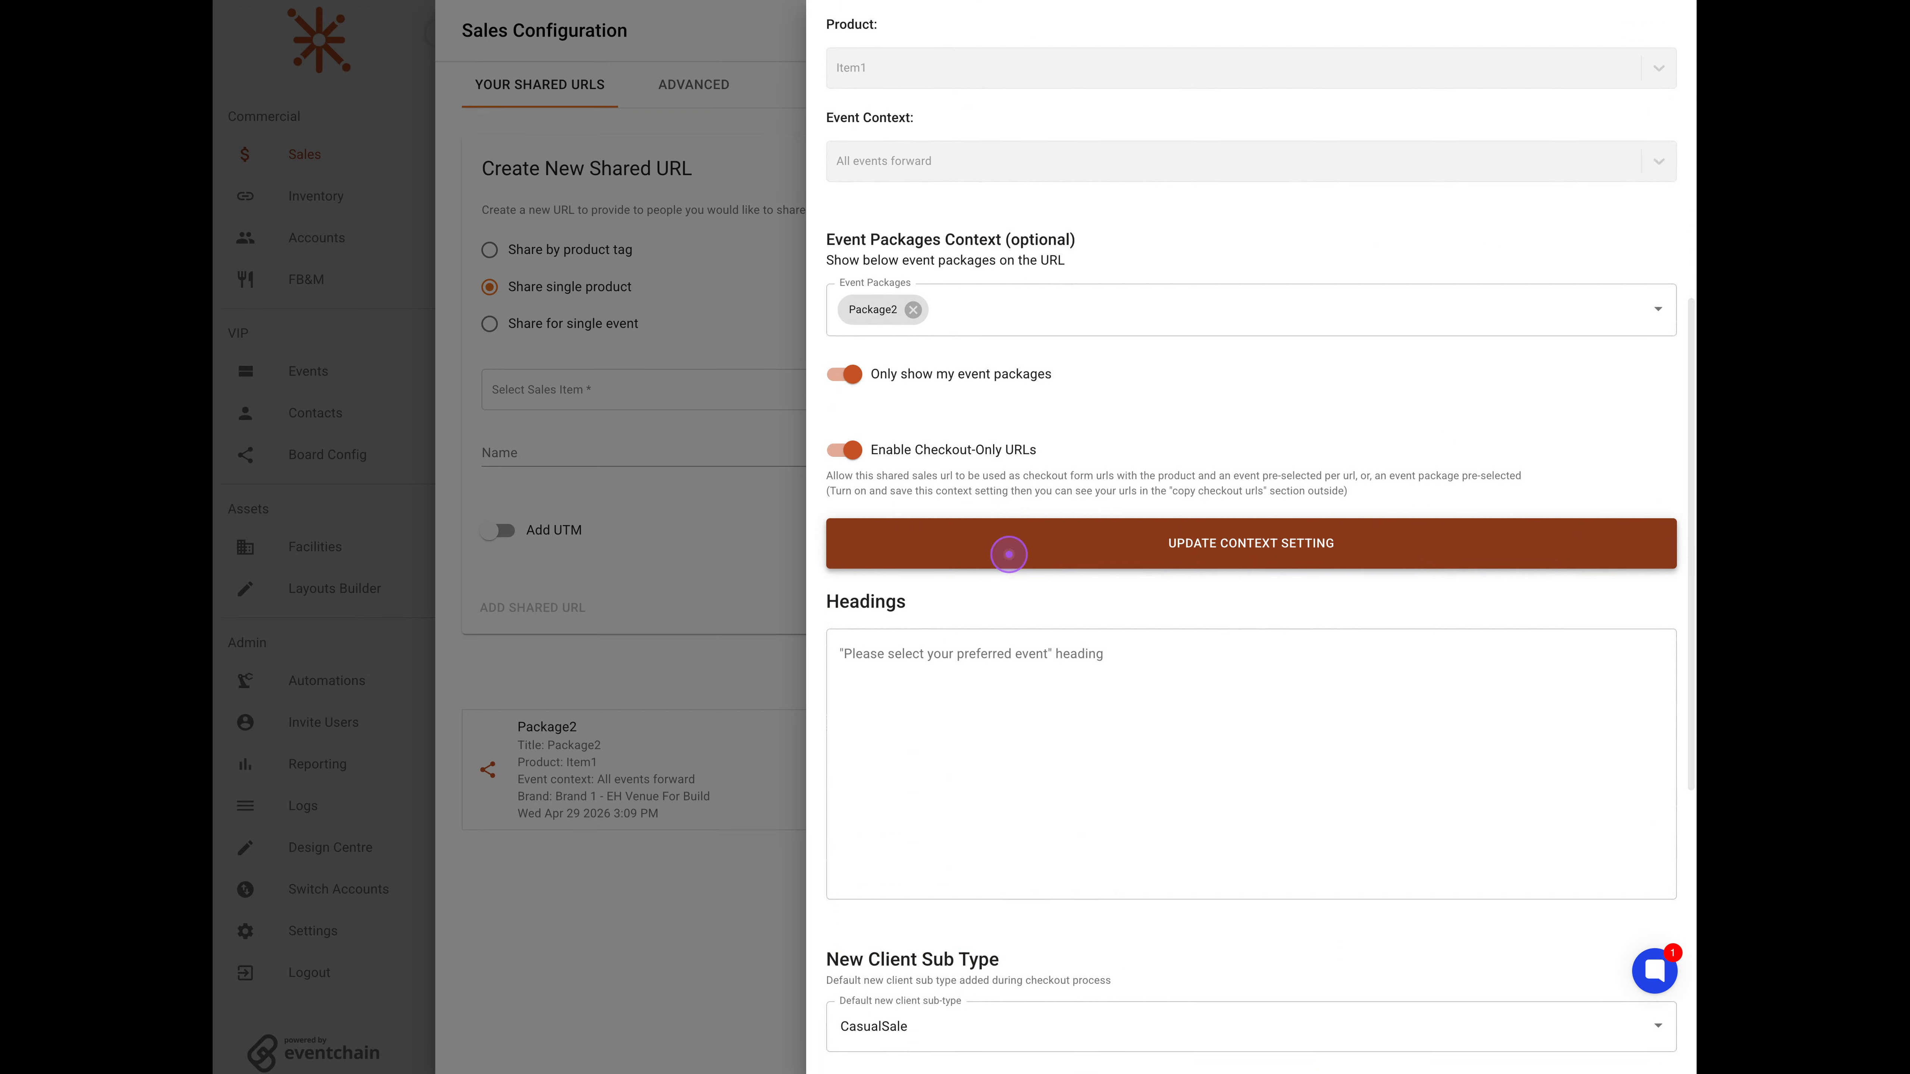Toggle Enable Checkout-Only URLs switch
This screenshot has width=1910, height=1074.
845,450
